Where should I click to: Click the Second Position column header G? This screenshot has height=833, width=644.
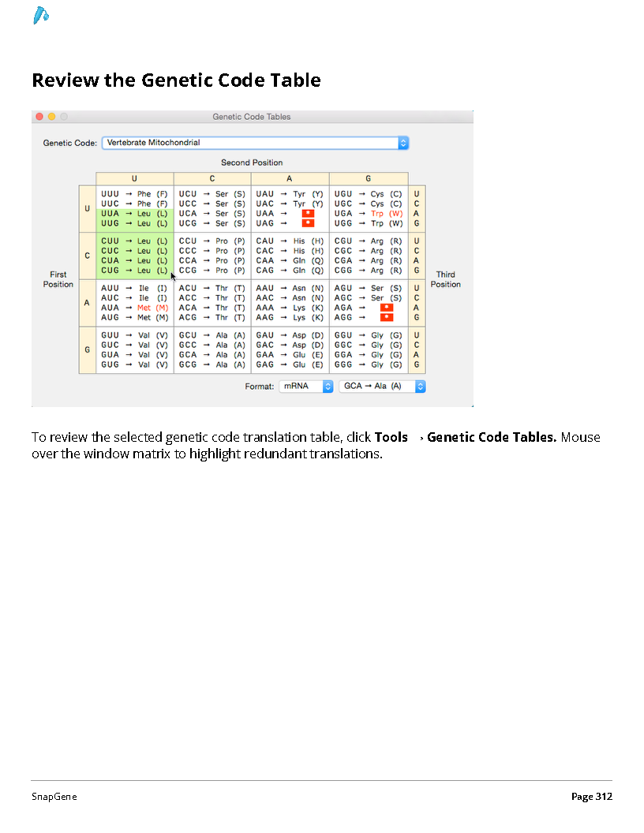(x=369, y=178)
